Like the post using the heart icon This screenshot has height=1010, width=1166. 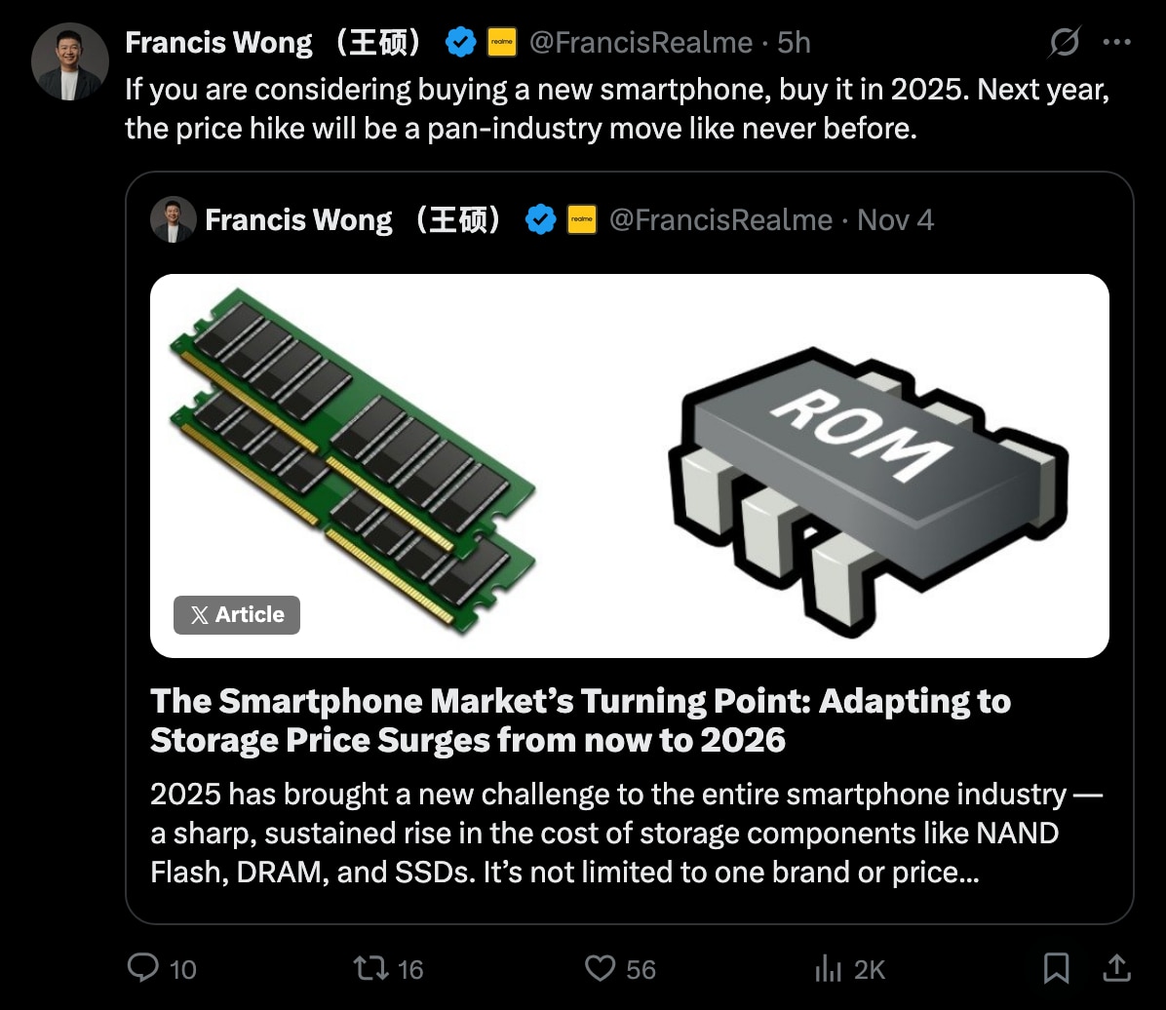click(600, 968)
